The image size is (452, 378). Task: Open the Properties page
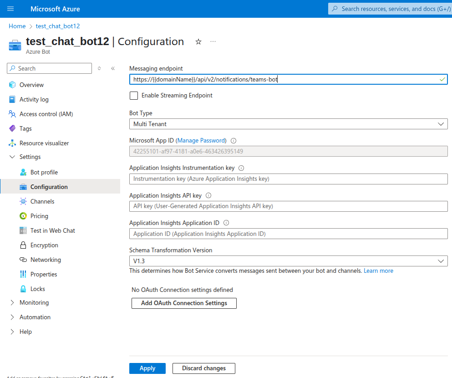[44, 274]
